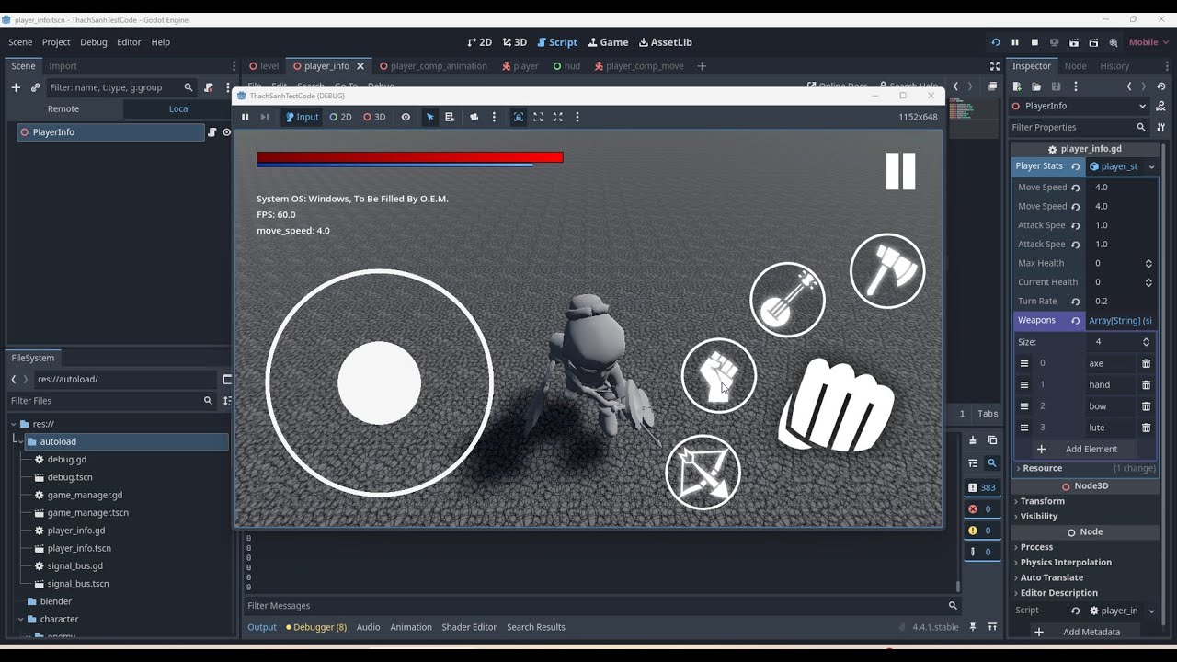Tap the lute weapon button in game
Screen dimensions: 1177x662
click(787, 300)
